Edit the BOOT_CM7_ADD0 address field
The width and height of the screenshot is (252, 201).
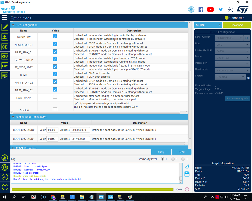pyautogui.click(x=80, y=130)
